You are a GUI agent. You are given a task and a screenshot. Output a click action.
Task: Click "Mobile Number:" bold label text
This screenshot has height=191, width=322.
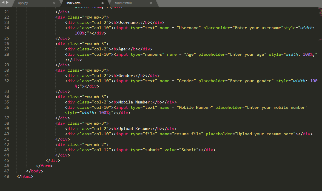(135, 102)
